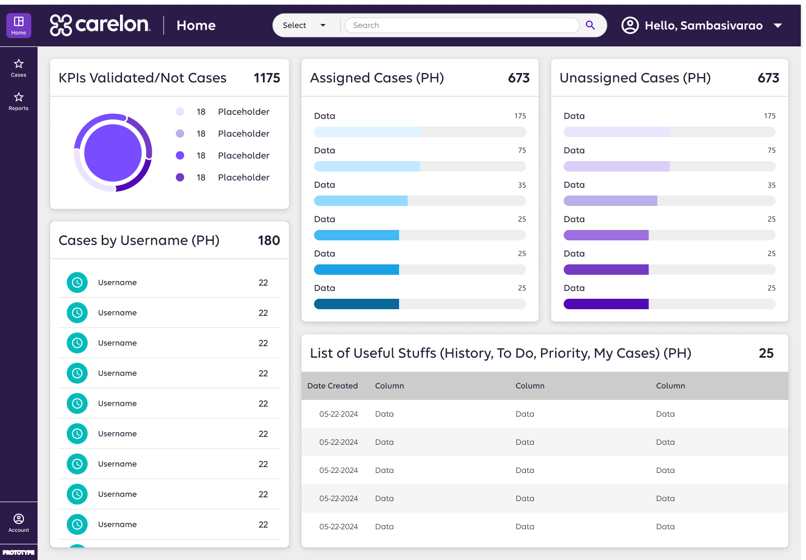Click the KPI donut chart

(113, 153)
